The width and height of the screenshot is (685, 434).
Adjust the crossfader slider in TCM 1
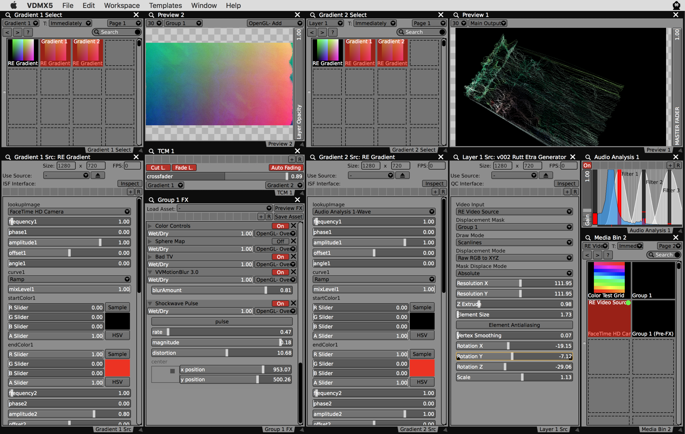pyautogui.click(x=224, y=177)
